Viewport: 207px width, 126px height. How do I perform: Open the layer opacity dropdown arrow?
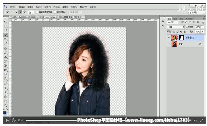coord(202,27)
